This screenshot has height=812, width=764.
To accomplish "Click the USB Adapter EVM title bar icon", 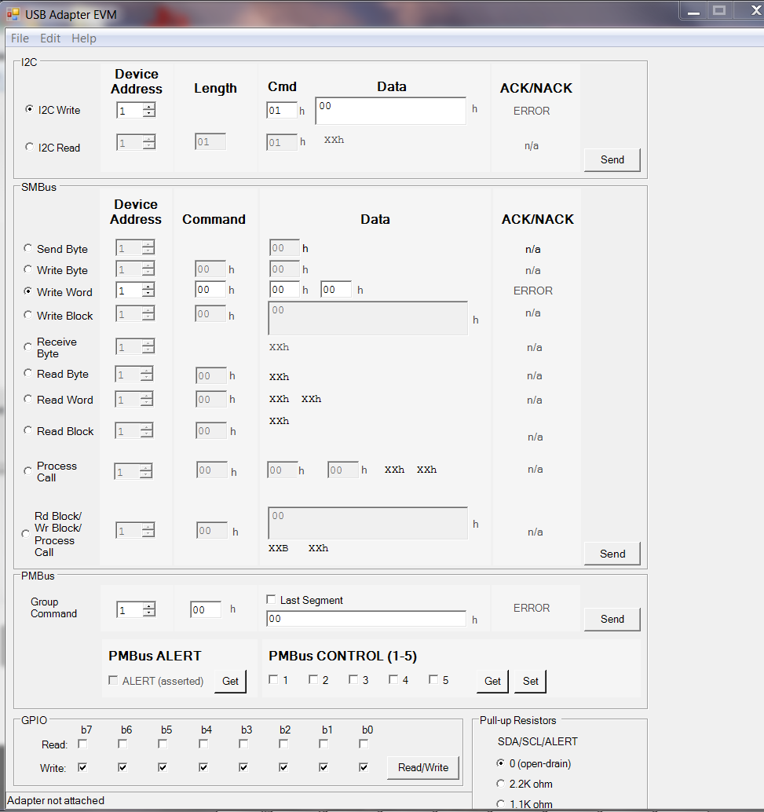I will point(13,14).
